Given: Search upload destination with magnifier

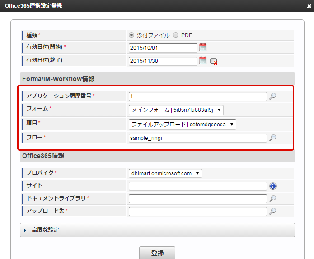Looking at the screenshot, I should [x=272, y=211].
